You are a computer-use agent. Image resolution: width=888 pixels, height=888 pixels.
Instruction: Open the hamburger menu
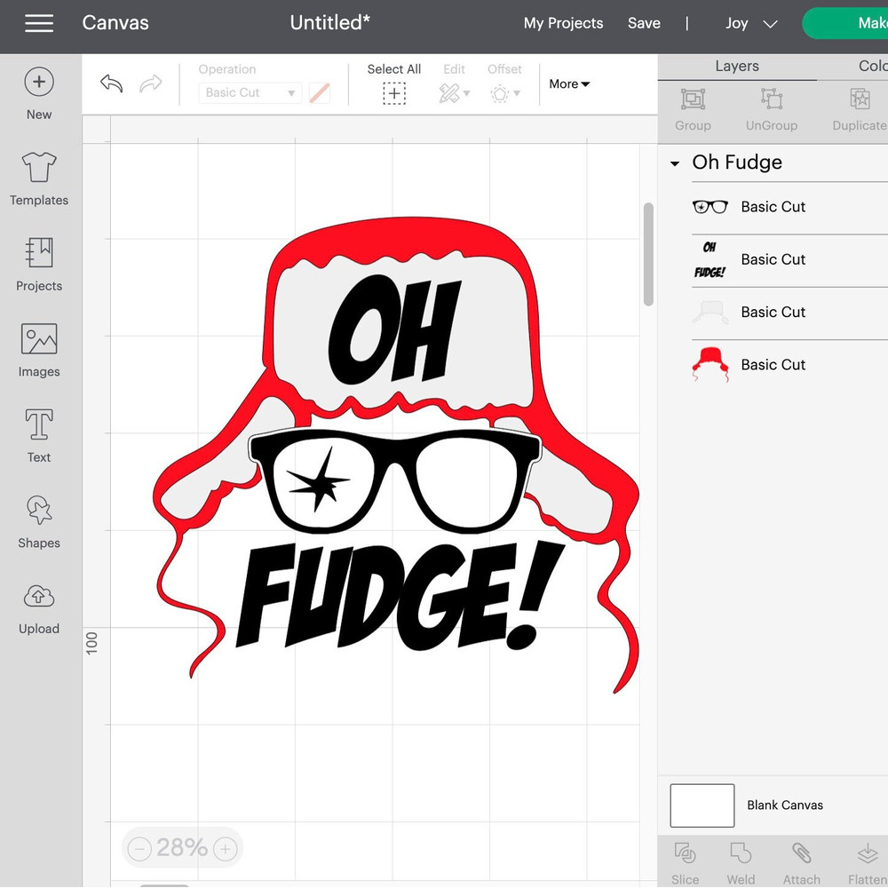click(x=39, y=24)
